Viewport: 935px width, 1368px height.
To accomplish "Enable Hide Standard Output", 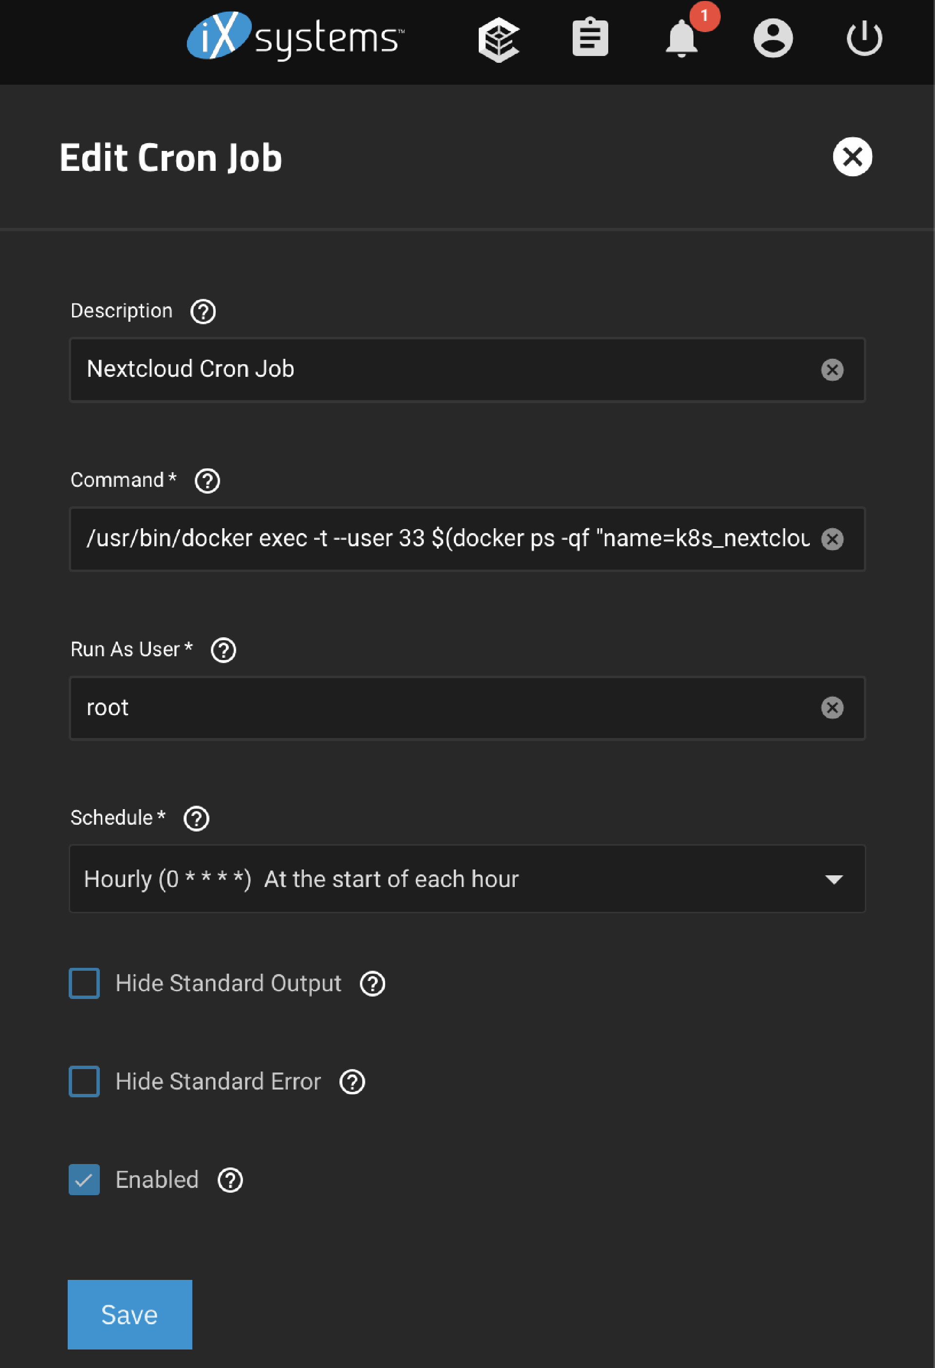I will pyautogui.click(x=84, y=983).
